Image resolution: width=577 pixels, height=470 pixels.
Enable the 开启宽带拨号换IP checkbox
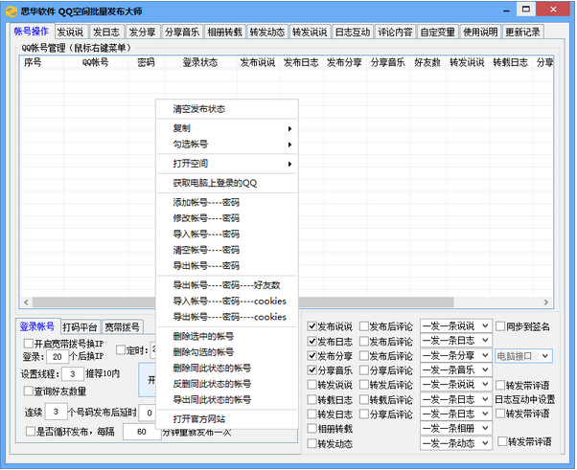29,344
